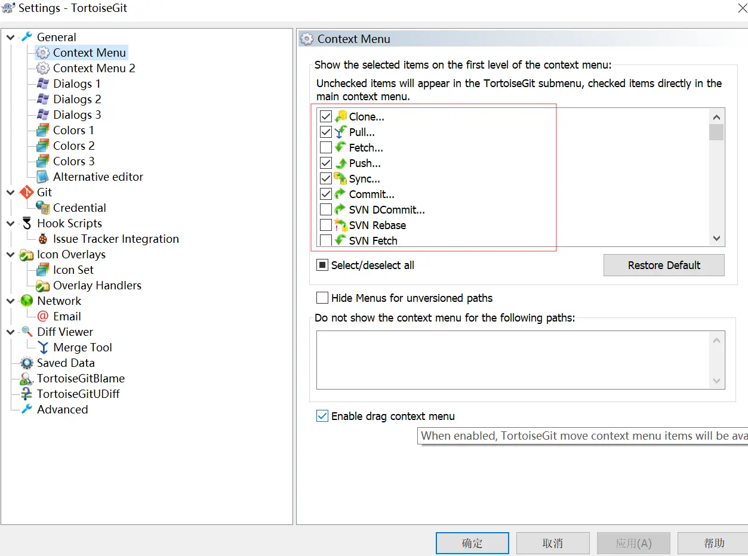The width and height of the screenshot is (748, 556).
Task: Toggle the Select/deselect all checkbox
Action: click(x=322, y=265)
